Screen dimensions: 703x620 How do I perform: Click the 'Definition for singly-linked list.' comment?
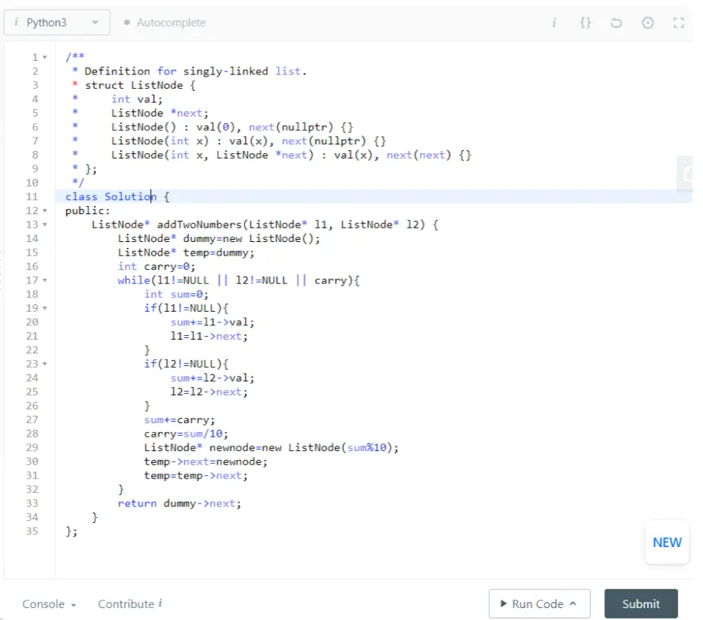195,71
